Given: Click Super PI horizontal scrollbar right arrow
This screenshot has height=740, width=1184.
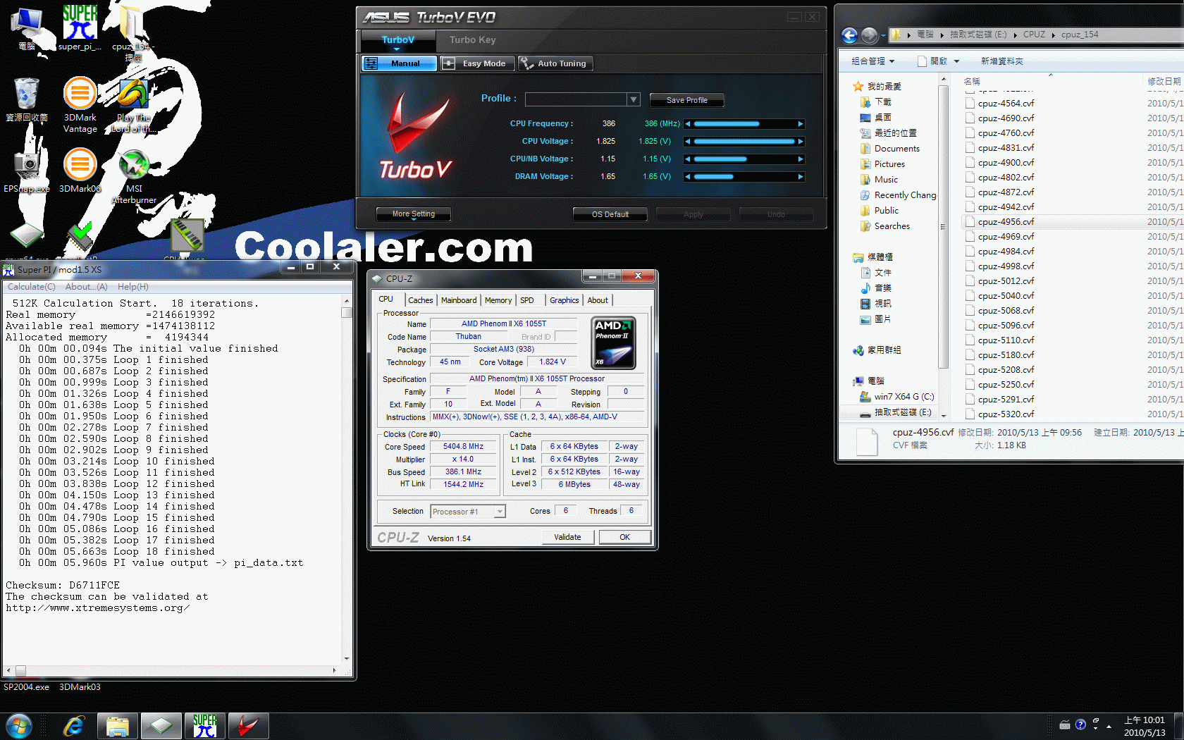Looking at the screenshot, I should click(x=335, y=671).
